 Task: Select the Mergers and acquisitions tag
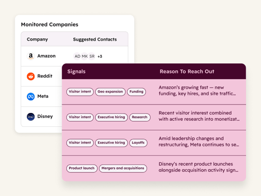(x=123, y=168)
